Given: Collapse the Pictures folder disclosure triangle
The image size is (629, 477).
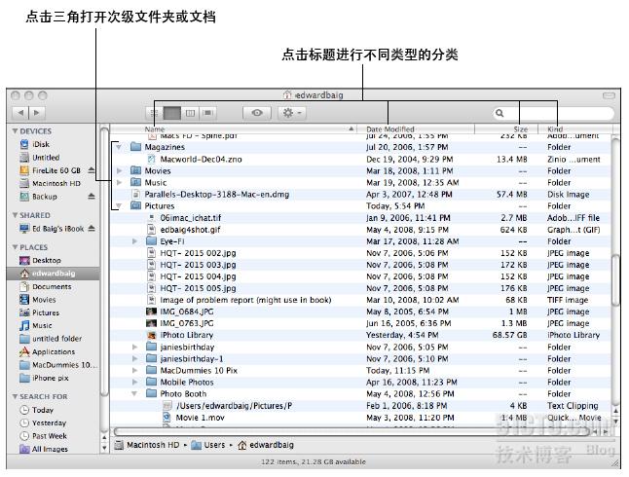Looking at the screenshot, I should click(119, 206).
